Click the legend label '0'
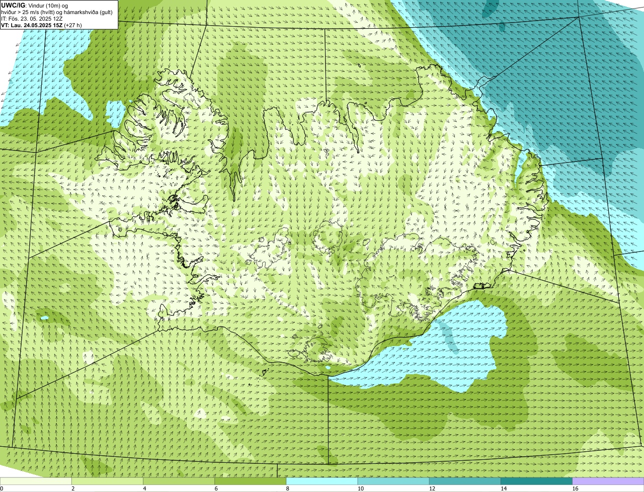 coord(2,488)
